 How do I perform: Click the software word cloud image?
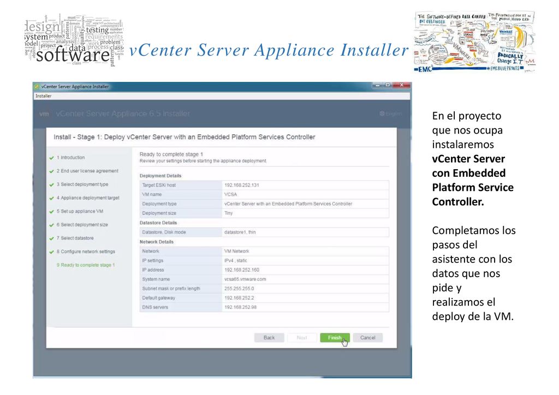coord(74,40)
